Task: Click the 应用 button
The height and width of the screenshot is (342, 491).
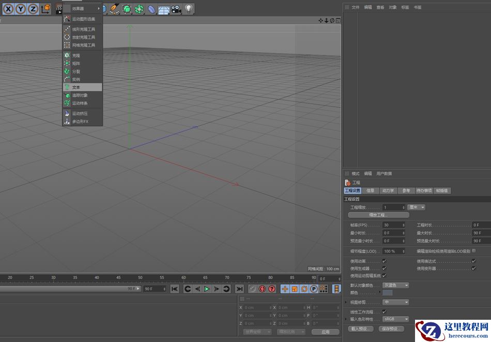Action: (326, 332)
